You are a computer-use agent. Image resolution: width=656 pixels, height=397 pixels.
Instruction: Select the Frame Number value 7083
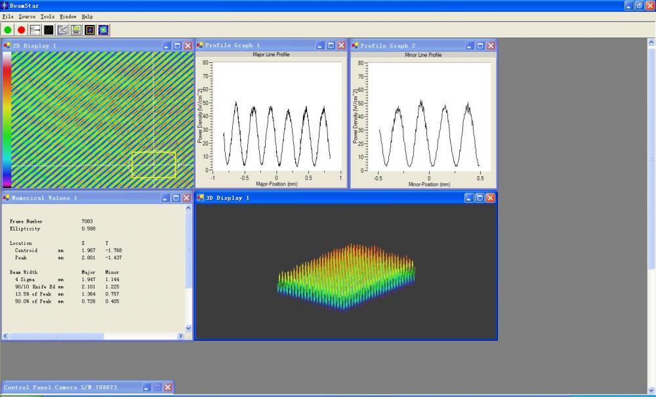[87, 221]
